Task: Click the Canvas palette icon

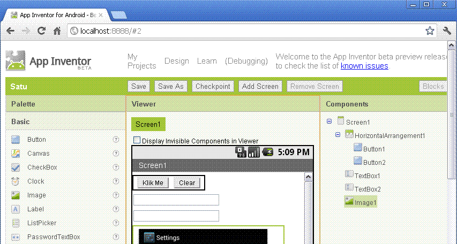Action: (x=16, y=154)
